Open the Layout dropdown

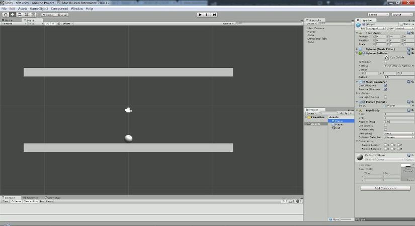[402, 15]
